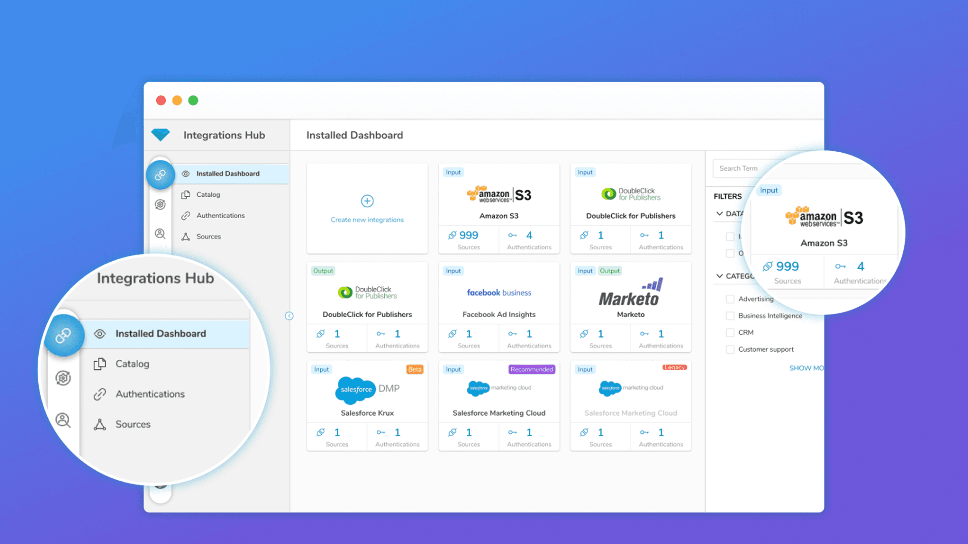Click the Catalog pages icon in the navigation
Screen dimensions: 968x544
186,194
